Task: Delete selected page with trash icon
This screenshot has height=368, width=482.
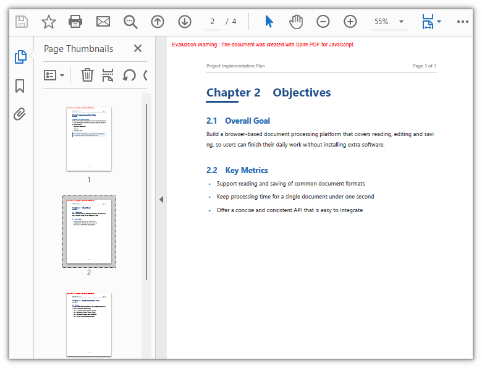Action: tap(87, 75)
